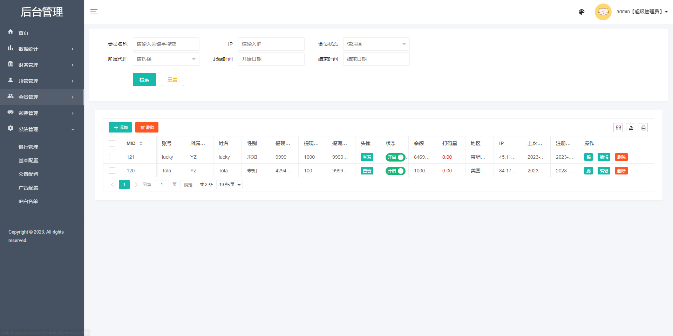
Task: Click the 会员名称 keyword input field
Action: [166, 44]
